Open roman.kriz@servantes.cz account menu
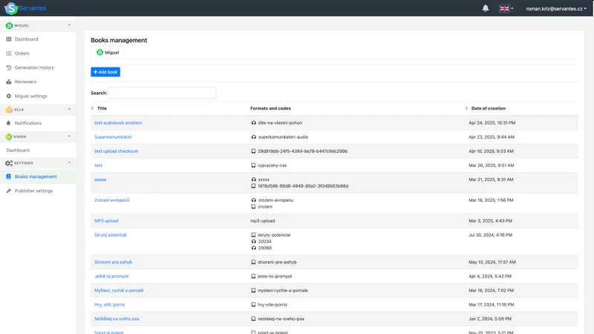 click(555, 9)
